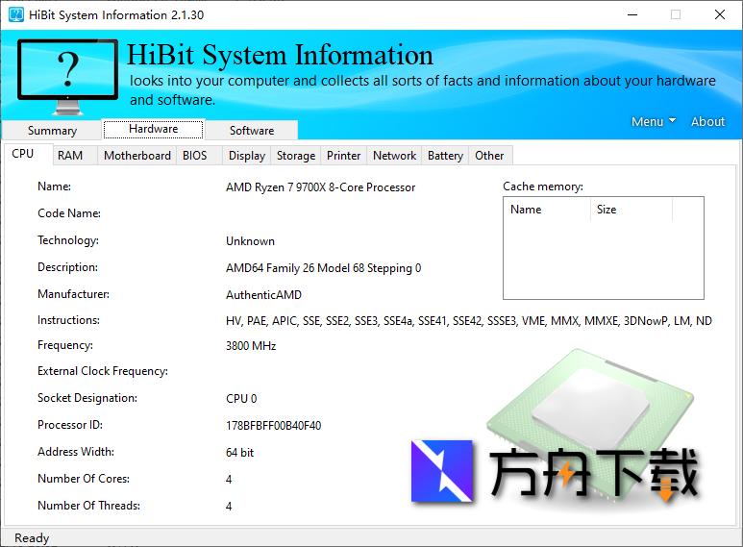Image resolution: width=743 pixels, height=547 pixels.
Task: Click the 3800 MHz frequency value
Action: point(251,346)
